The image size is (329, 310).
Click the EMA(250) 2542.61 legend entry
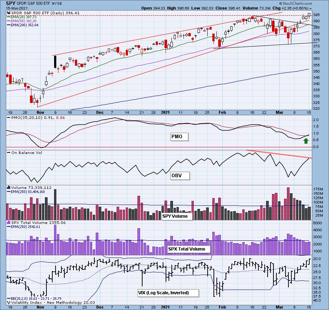(23, 226)
